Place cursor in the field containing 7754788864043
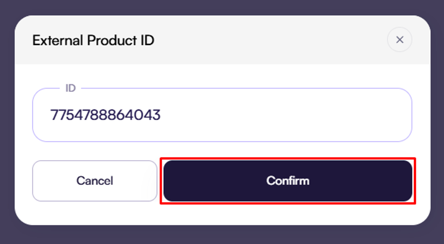 click(x=222, y=115)
